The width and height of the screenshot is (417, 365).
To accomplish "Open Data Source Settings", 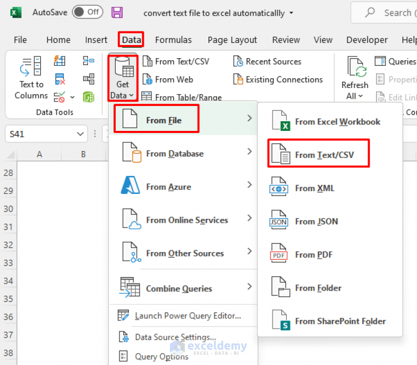I will coord(183,337).
